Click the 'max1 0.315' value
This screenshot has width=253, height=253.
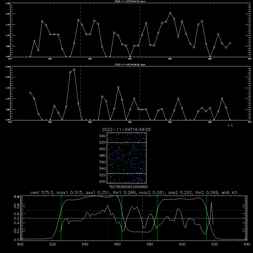click(70, 193)
